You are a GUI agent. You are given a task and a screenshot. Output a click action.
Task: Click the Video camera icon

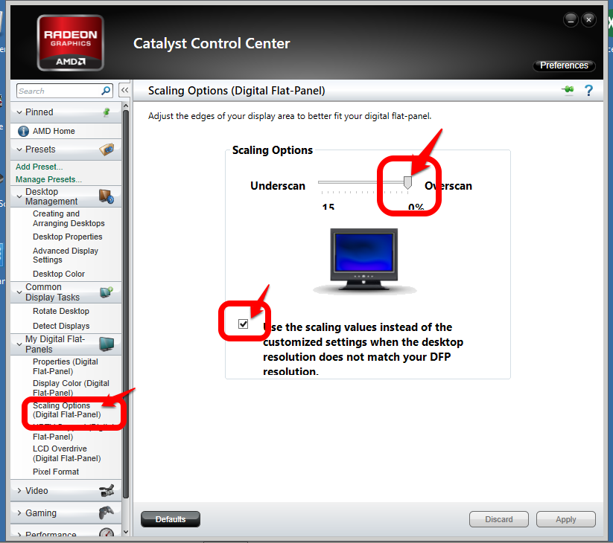pyautogui.click(x=107, y=490)
